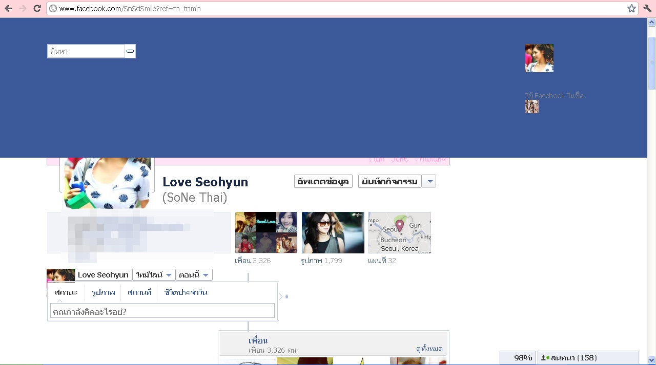Open the photos thumbnail with sunglasses

[333, 232]
